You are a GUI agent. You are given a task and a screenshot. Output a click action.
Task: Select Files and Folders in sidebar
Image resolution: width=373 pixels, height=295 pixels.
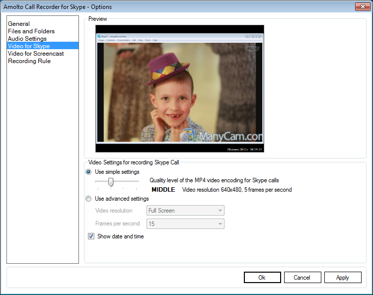coord(31,31)
